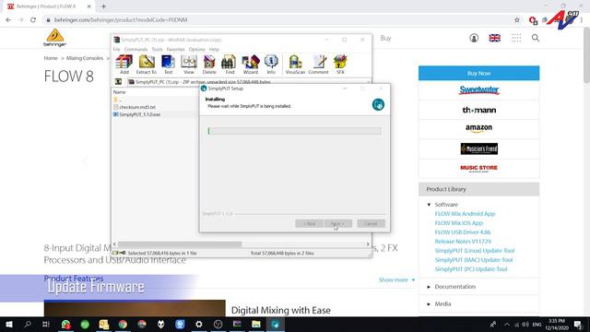Open FLOW USB Driver 4.86 link
Viewport: 590px width, 332px height.
click(x=463, y=232)
